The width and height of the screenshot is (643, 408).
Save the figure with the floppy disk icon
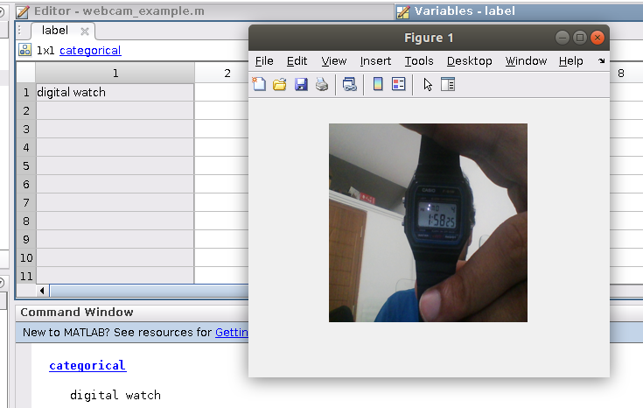tap(301, 85)
